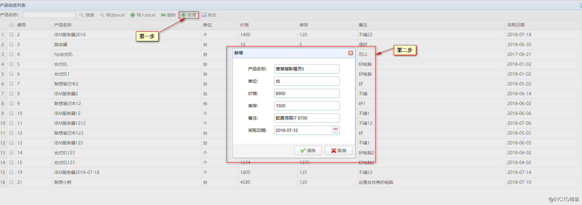The width and height of the screenshot is (582, 205).
Task: Click the dialog 产品名称 field
Action: (307, 69)
